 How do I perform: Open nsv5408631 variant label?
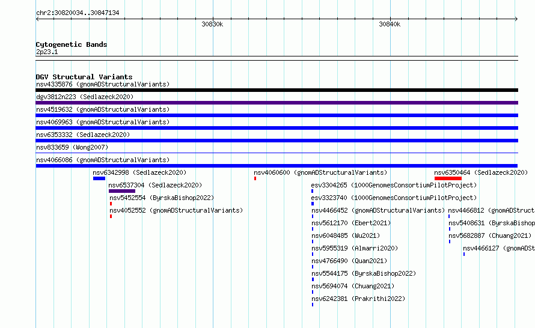492,223
